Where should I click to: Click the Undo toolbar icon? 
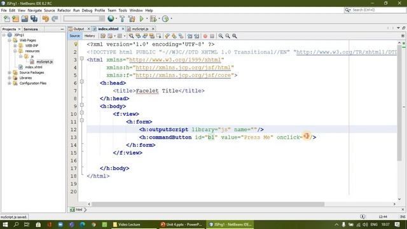[46, 18]
